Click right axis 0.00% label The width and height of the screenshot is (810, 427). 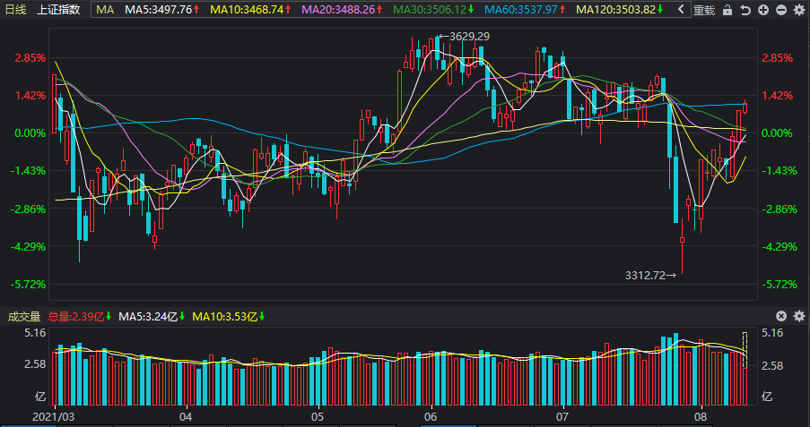point(777,133)
